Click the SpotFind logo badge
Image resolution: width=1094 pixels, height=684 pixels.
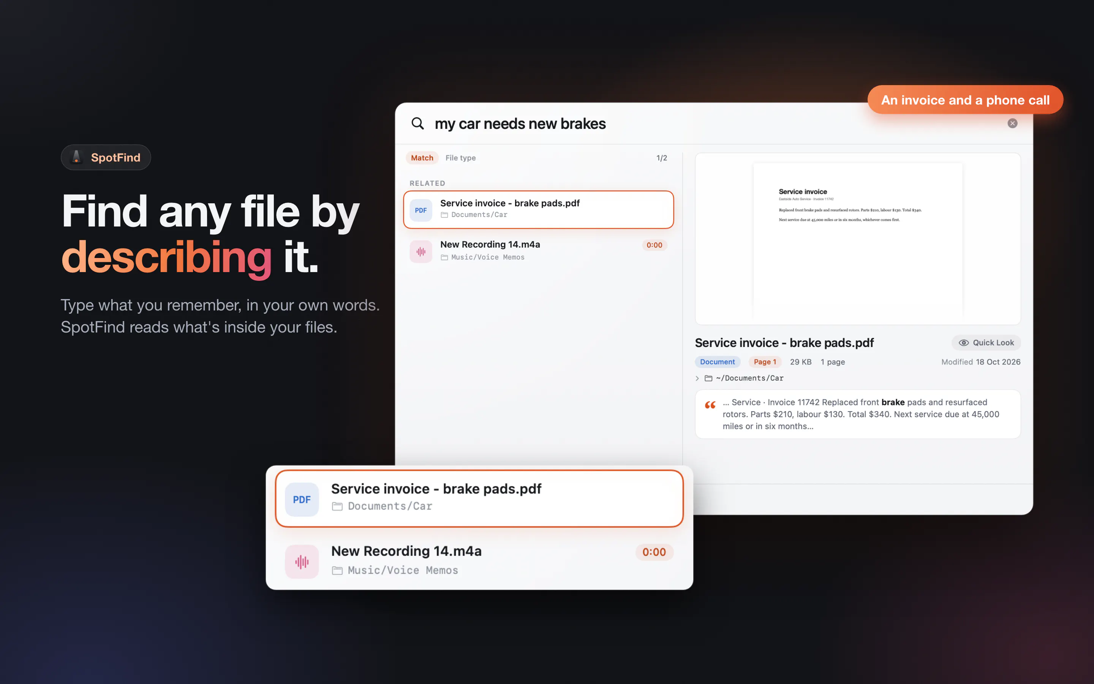click(106, 157)
